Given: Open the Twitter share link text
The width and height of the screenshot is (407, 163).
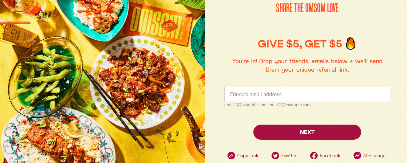Looking at the screenshot, I should click(x=289, y=156).
